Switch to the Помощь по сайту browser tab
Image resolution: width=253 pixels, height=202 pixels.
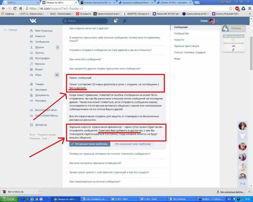click(59, 3)
